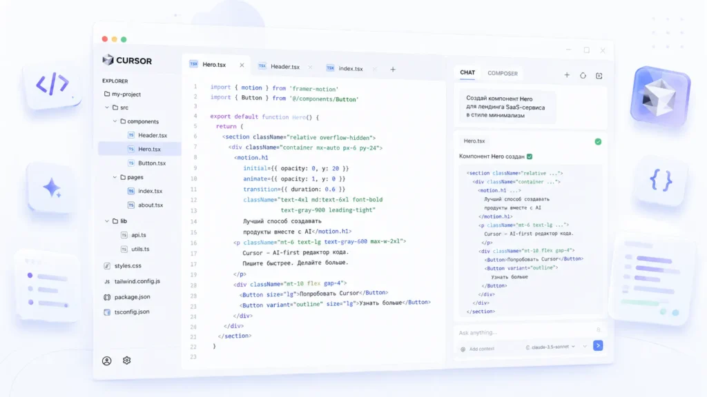
Task: Click the macOS green zoom dot
Action: point(124,39)
